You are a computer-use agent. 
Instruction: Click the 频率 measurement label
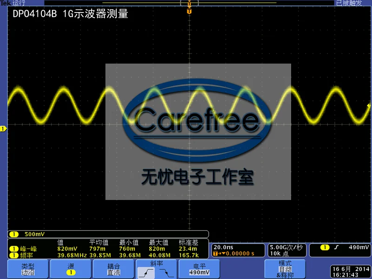click(x=27, y=255)
